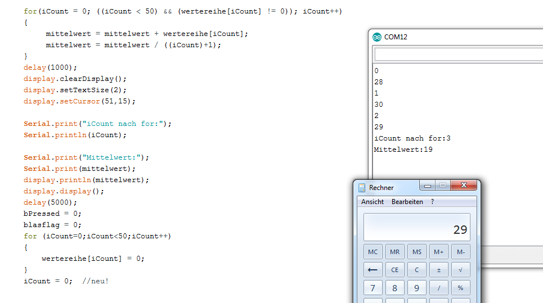Click the code line 'display.println(mittelwert);'
The height and width of the screenshot is (303, 543).
[x=86, y=180]
